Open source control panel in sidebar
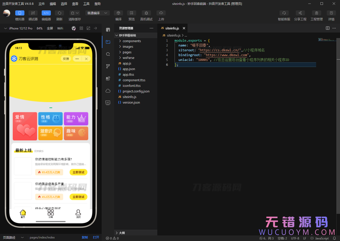The height and width of the screenshot is (241, 340). click(108, 66)
